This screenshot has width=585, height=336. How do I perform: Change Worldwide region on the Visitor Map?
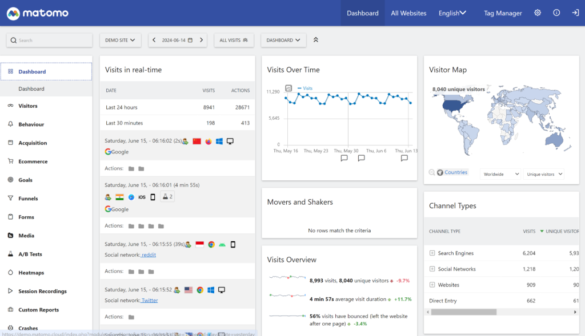pyautogui.click(x=500, y=173)
